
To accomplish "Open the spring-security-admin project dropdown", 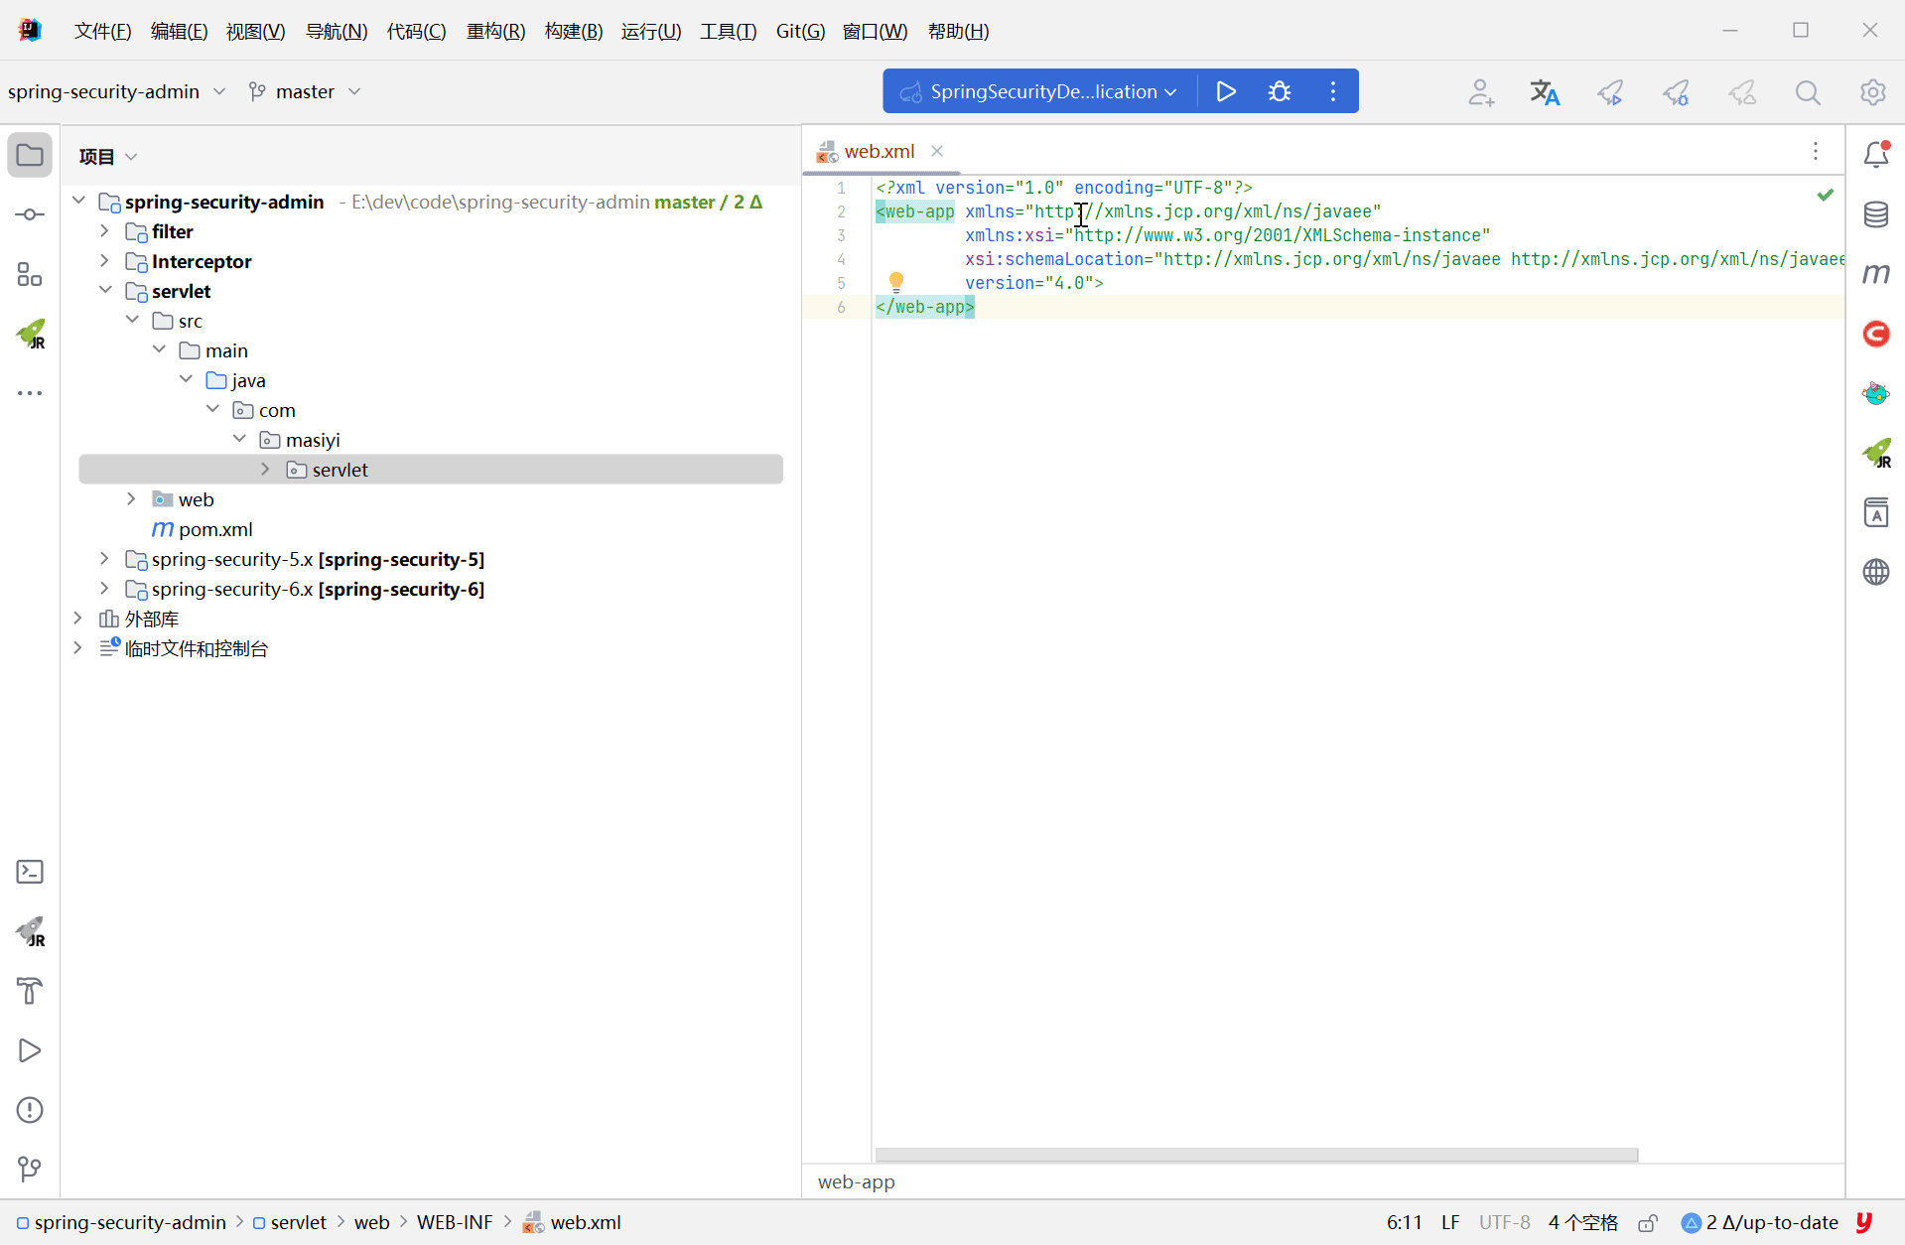I will [117, 91].
